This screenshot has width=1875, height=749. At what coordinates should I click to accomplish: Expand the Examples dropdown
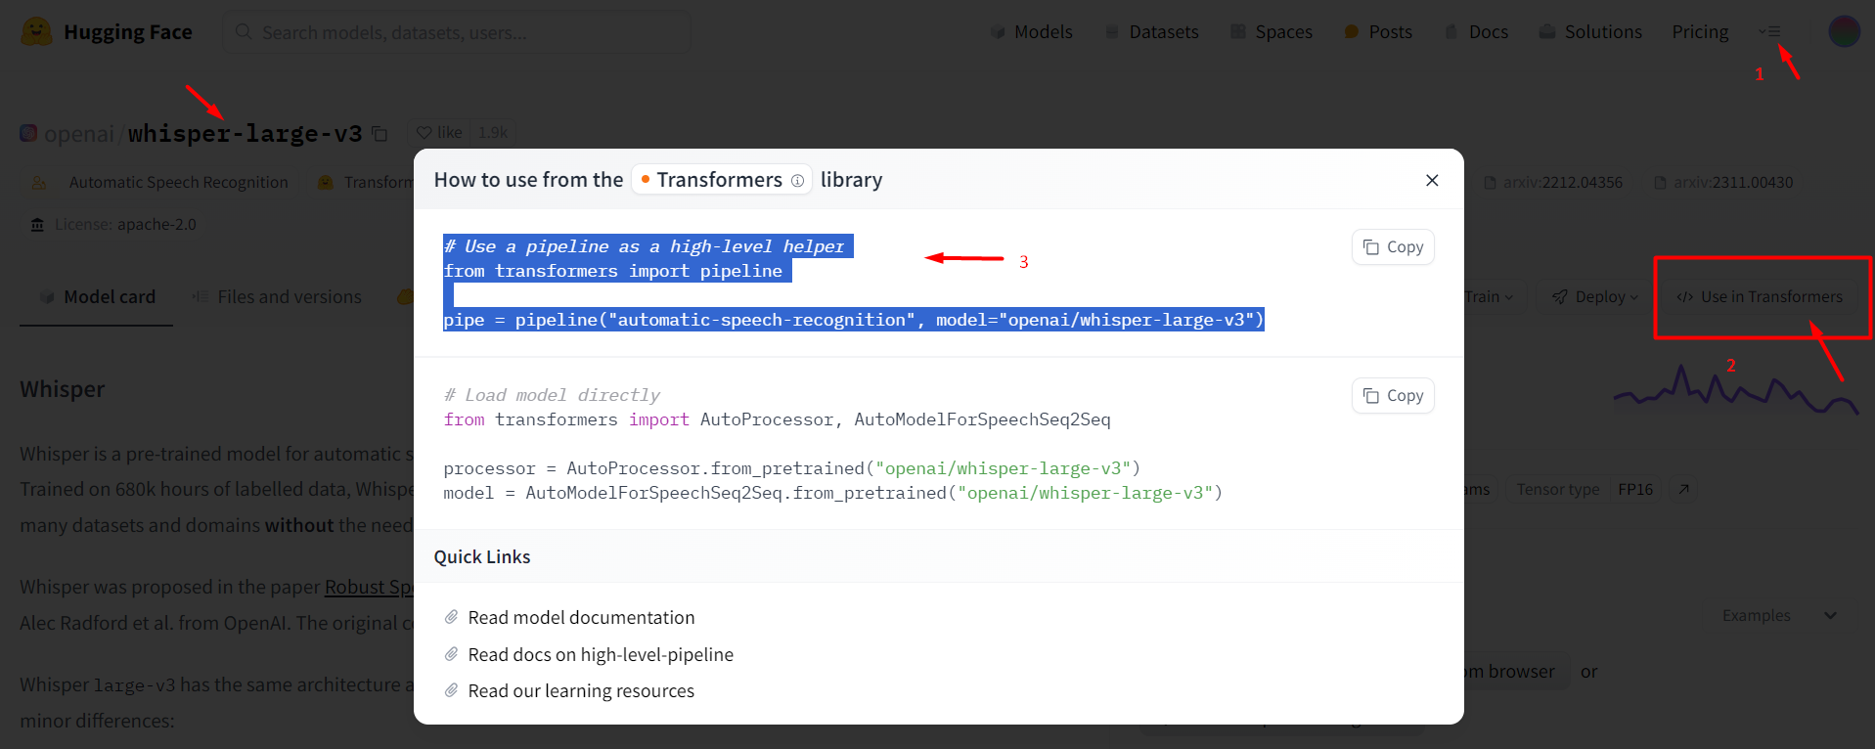click(x=1779, y=615)
